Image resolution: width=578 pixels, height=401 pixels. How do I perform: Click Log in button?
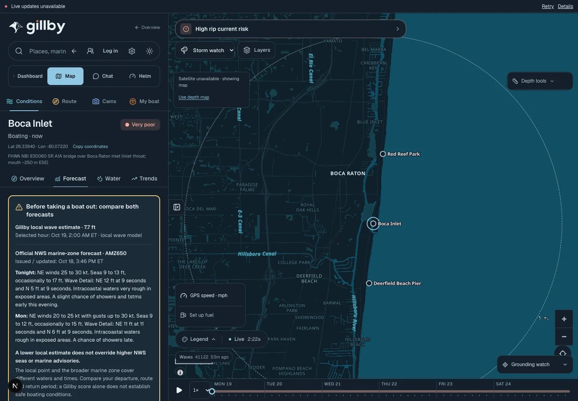(x=110, y=51)
